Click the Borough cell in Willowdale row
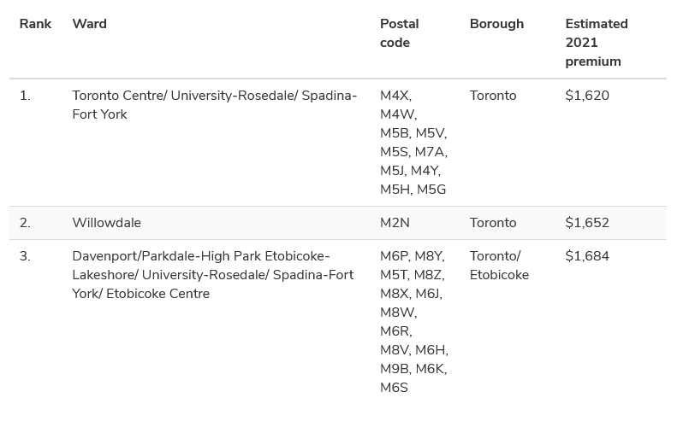The image size is (695, 421). (493, 223)
